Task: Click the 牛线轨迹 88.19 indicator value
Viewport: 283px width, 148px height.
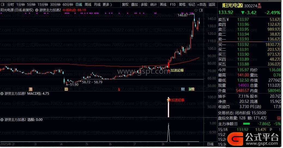Action: pyautogui.click(x=74, y=10)
